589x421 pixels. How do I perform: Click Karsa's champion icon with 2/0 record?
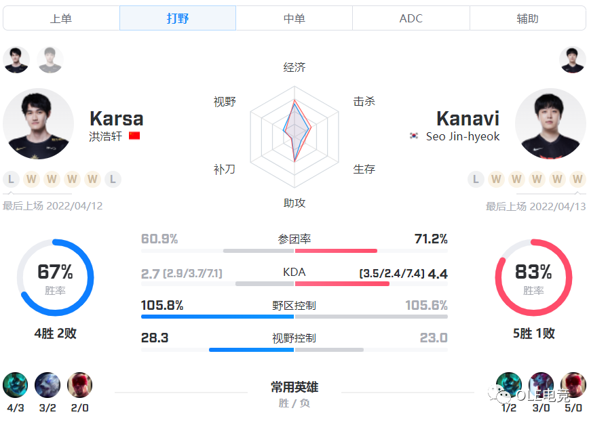click(x=79, y=384)
